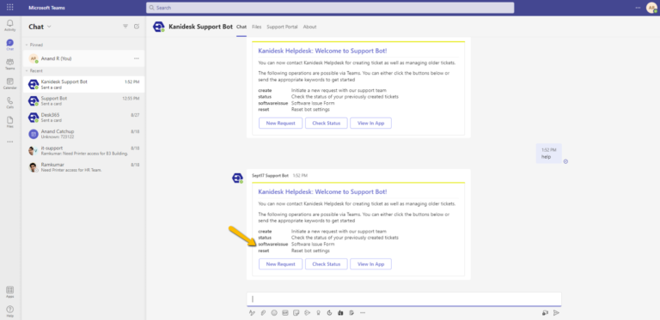Click the lightbulb icon in compose toolbar
Image resolution: width=660 pixels, height=320 pixels.
click(318, 312)
